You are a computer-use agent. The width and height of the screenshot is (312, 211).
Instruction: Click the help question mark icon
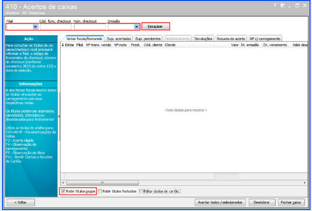pos(275,5)
